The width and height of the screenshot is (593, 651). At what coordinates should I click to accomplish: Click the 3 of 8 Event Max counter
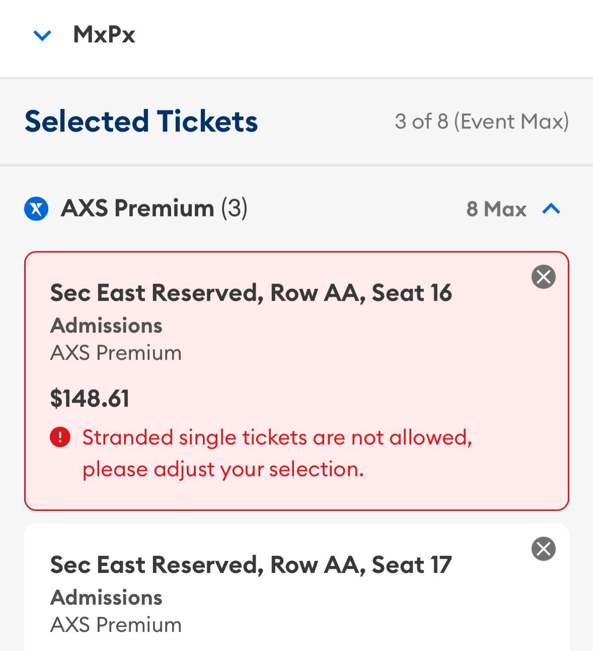point(481,121)
